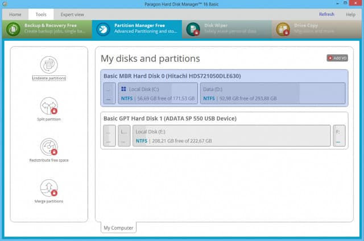Open the Backup & Recovery Free section

[x=47, y=29]
